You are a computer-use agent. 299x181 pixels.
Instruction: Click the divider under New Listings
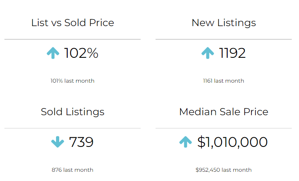224,39
